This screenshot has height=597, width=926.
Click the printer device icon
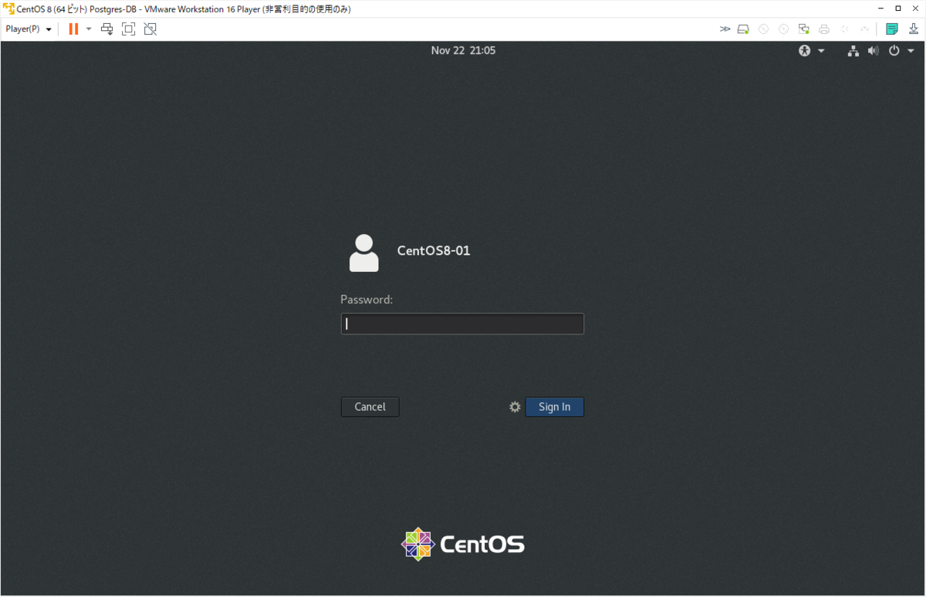tap(824, 29)
